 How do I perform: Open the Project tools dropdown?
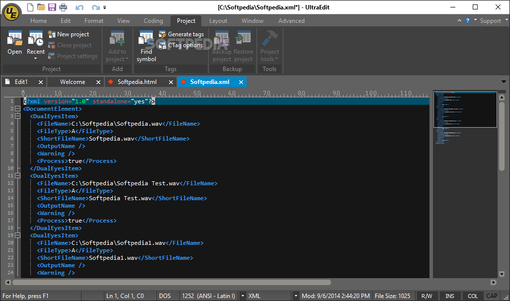(269, 46)
